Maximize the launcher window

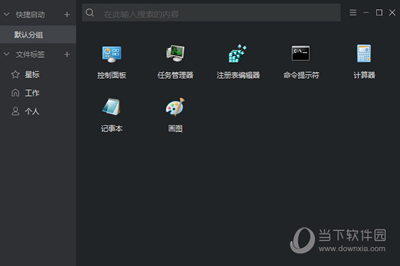[379, 13]
